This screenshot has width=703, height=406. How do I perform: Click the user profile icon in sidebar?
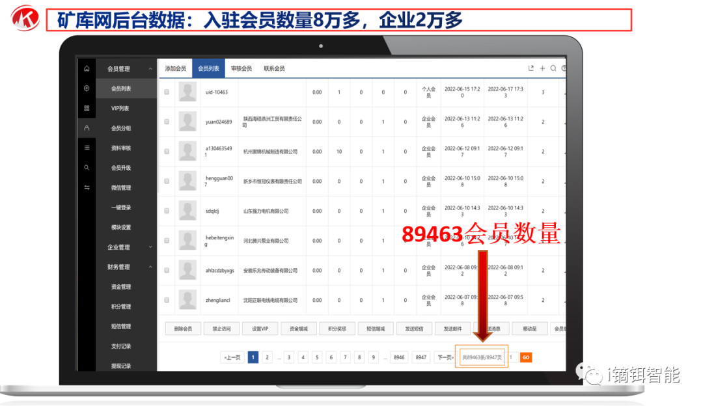[87, 128]
